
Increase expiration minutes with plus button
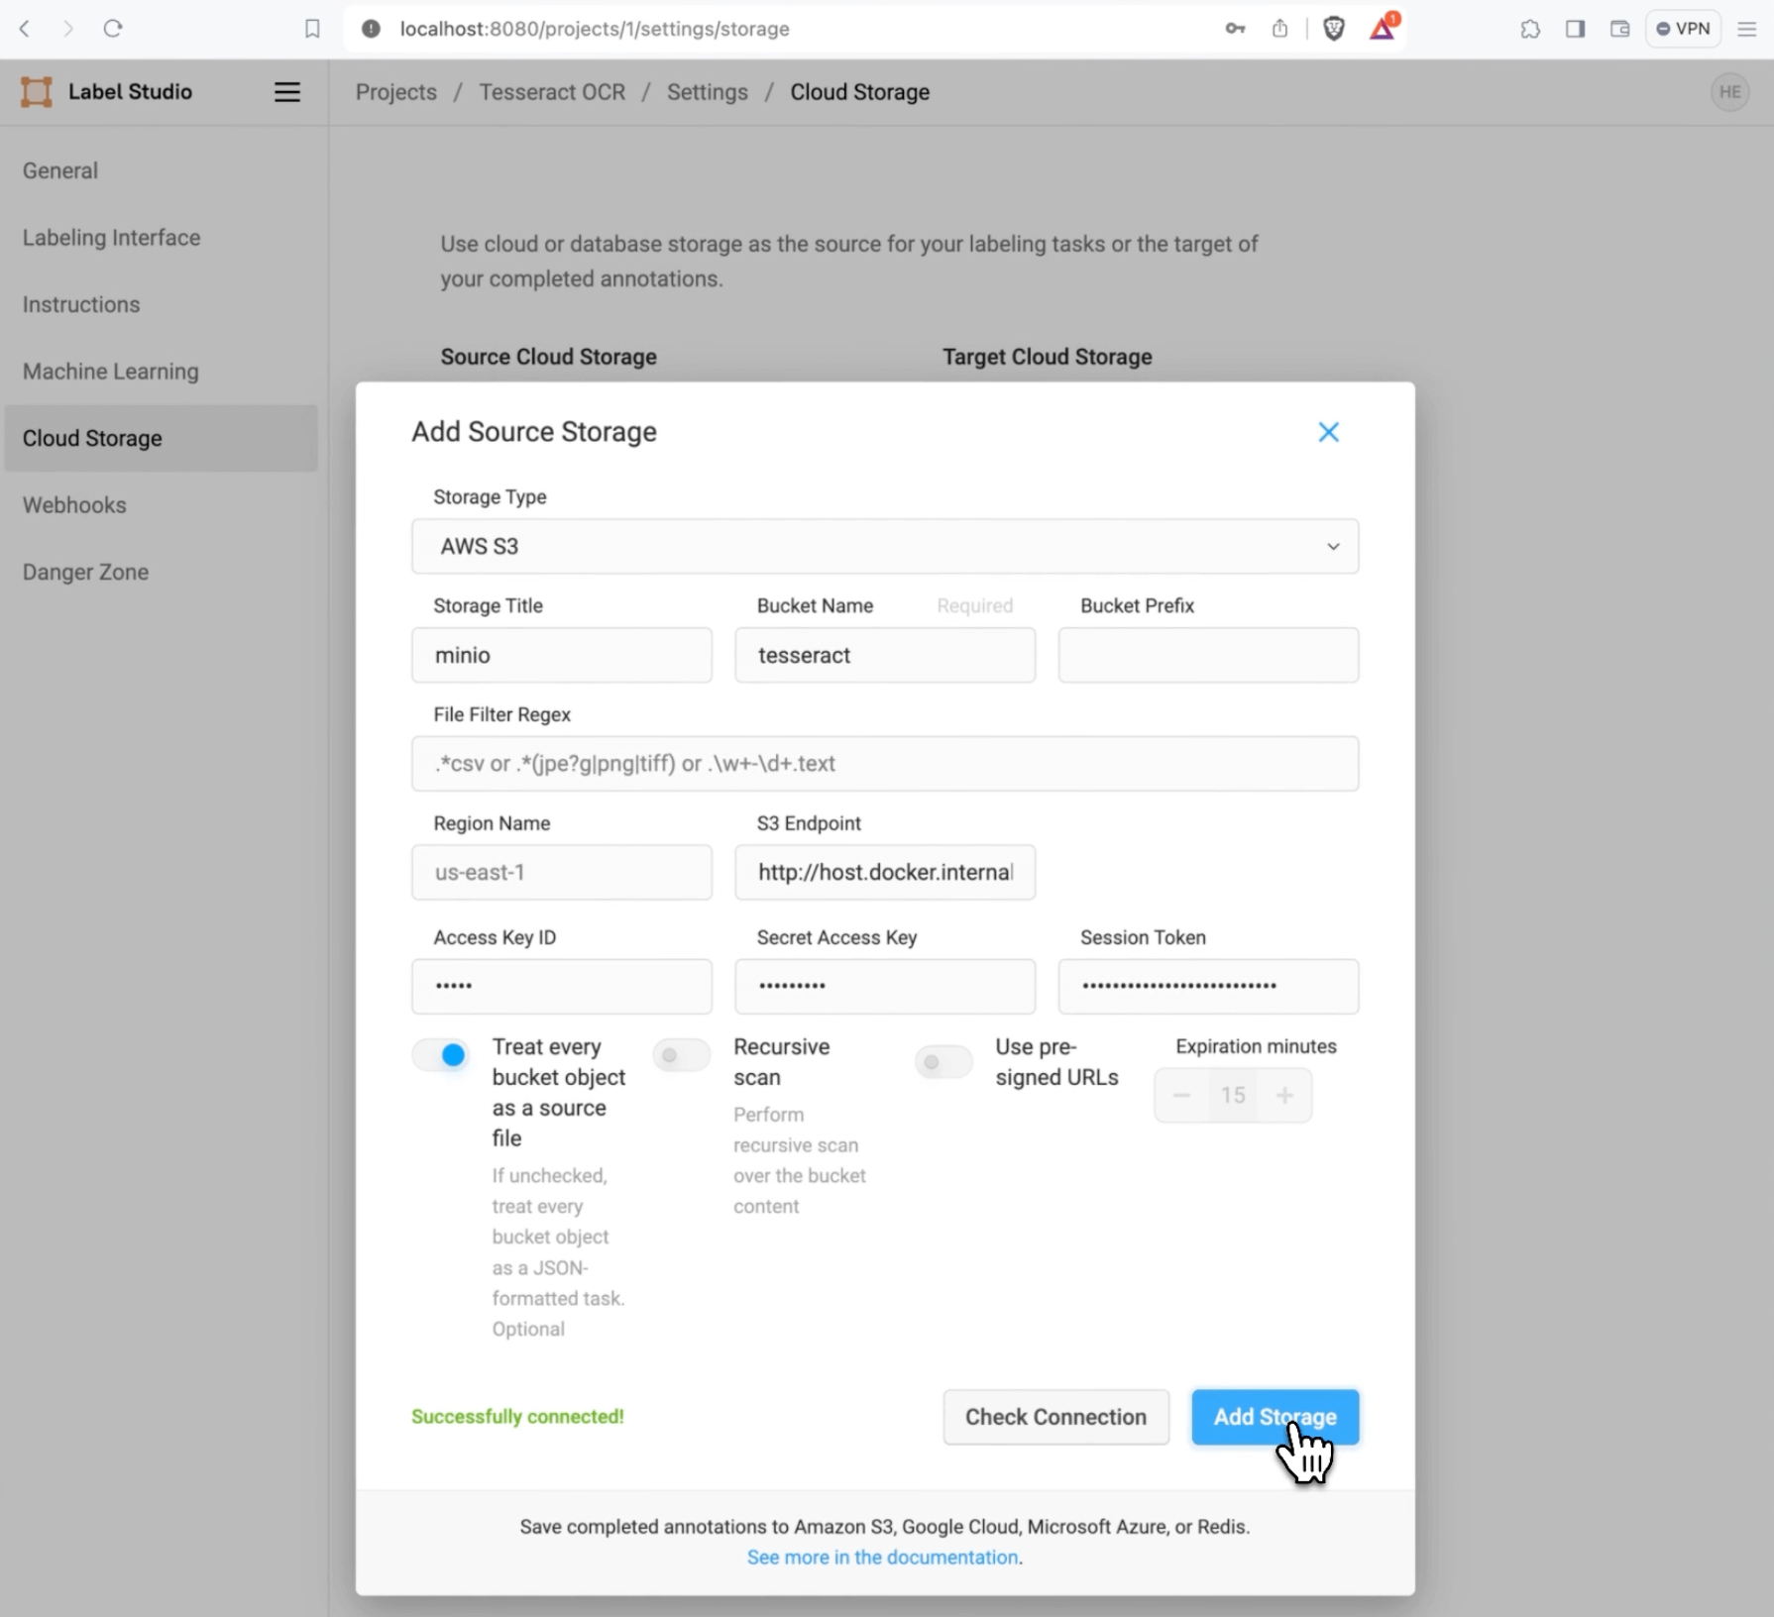[x=1284, y=1095]
